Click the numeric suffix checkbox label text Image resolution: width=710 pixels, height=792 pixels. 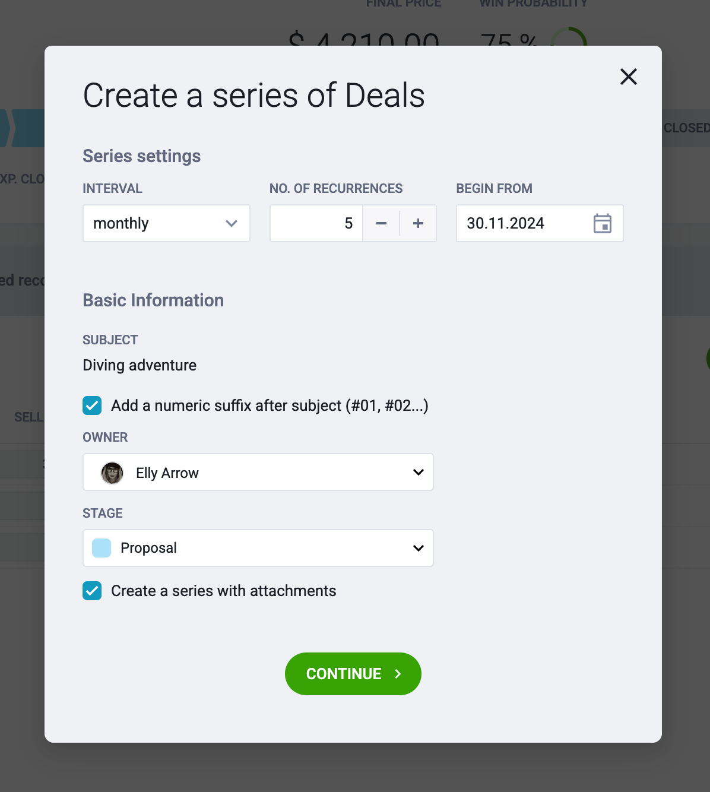click(270, 405)
